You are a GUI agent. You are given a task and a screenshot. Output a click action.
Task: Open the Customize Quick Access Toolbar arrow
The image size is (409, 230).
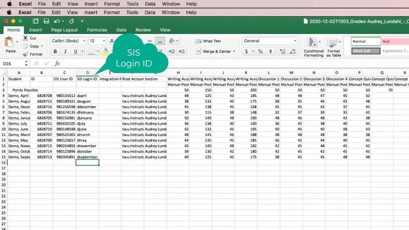pos(82,21)
